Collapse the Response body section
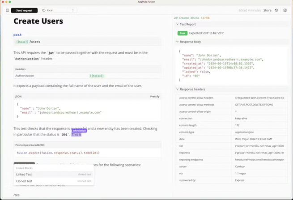Image resolution: width=293 pixels, height=200 pixels. 177,42
